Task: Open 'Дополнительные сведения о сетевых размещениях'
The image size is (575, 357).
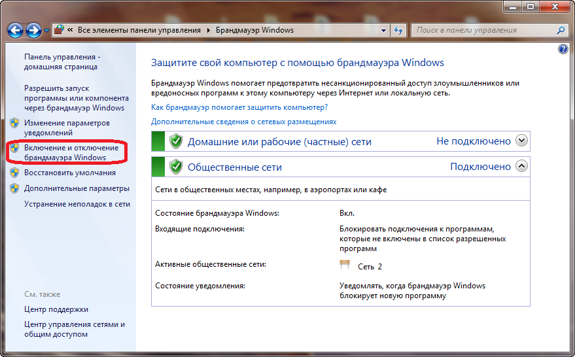Action: click(243, 122)
